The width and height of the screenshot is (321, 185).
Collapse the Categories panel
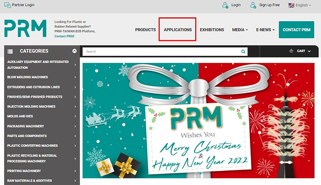click(74, 51)
